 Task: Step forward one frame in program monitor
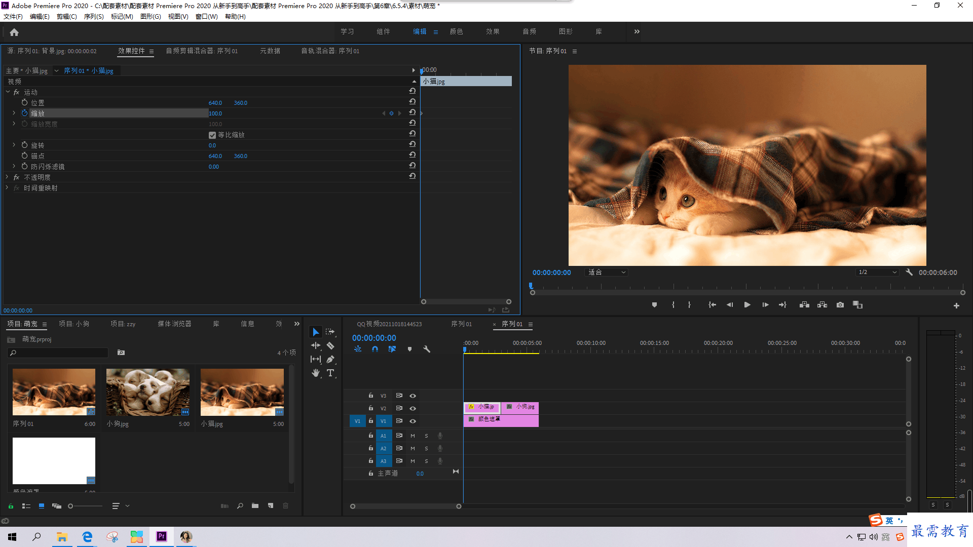(x=765, y=305)
